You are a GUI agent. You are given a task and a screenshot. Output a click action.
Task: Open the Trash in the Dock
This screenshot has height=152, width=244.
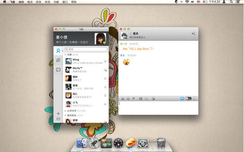point(161,143)
